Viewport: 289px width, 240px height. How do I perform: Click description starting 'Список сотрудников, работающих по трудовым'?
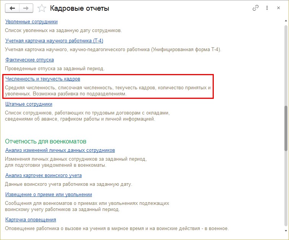pos(87,116)
